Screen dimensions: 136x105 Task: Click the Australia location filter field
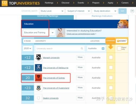pos(96,49)
